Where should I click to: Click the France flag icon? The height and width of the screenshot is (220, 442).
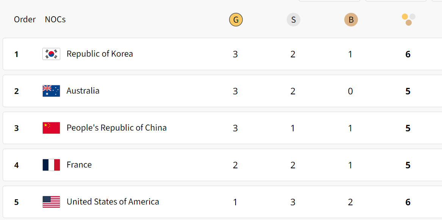click(x=51, y=165)
